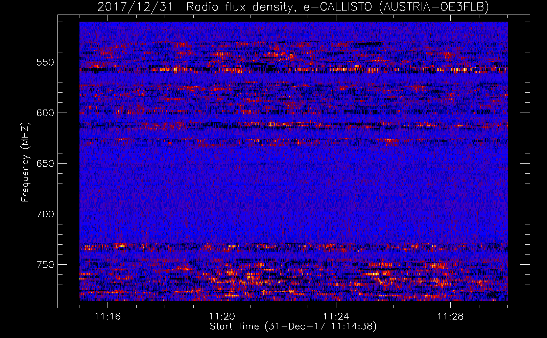This screenshot has height=338, width=547.
Task: Click the 11:20 time tick label
Action: [x=222, y=317]
